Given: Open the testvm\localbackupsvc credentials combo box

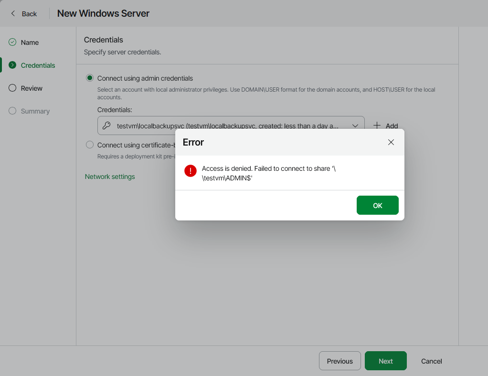Looking at the screenshot, I should coord(227,126).
